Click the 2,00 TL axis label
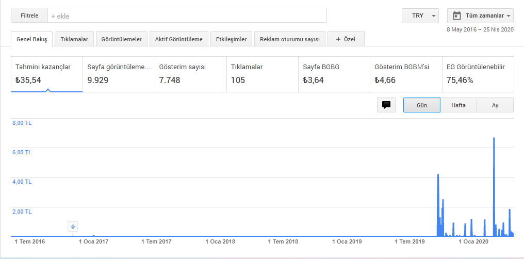This screenshot has width=524, height=259. tap(22, 211)
